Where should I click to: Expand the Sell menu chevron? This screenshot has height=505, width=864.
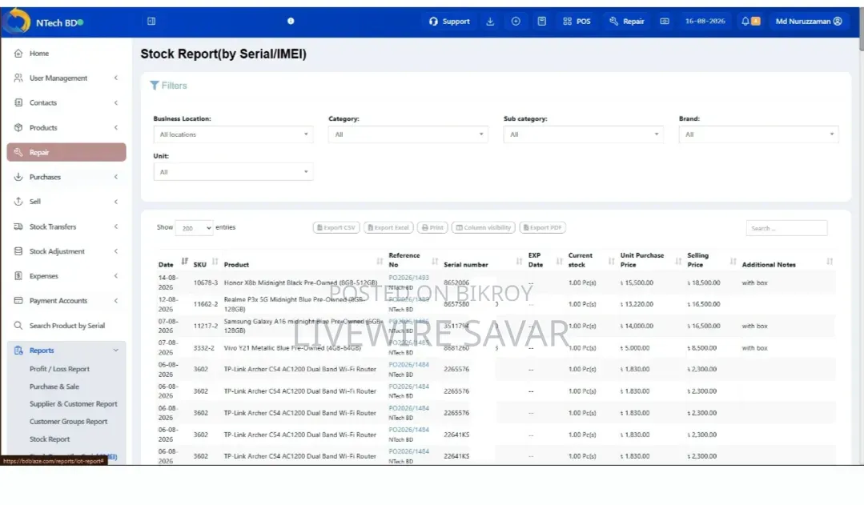click(x=116, y=202)
